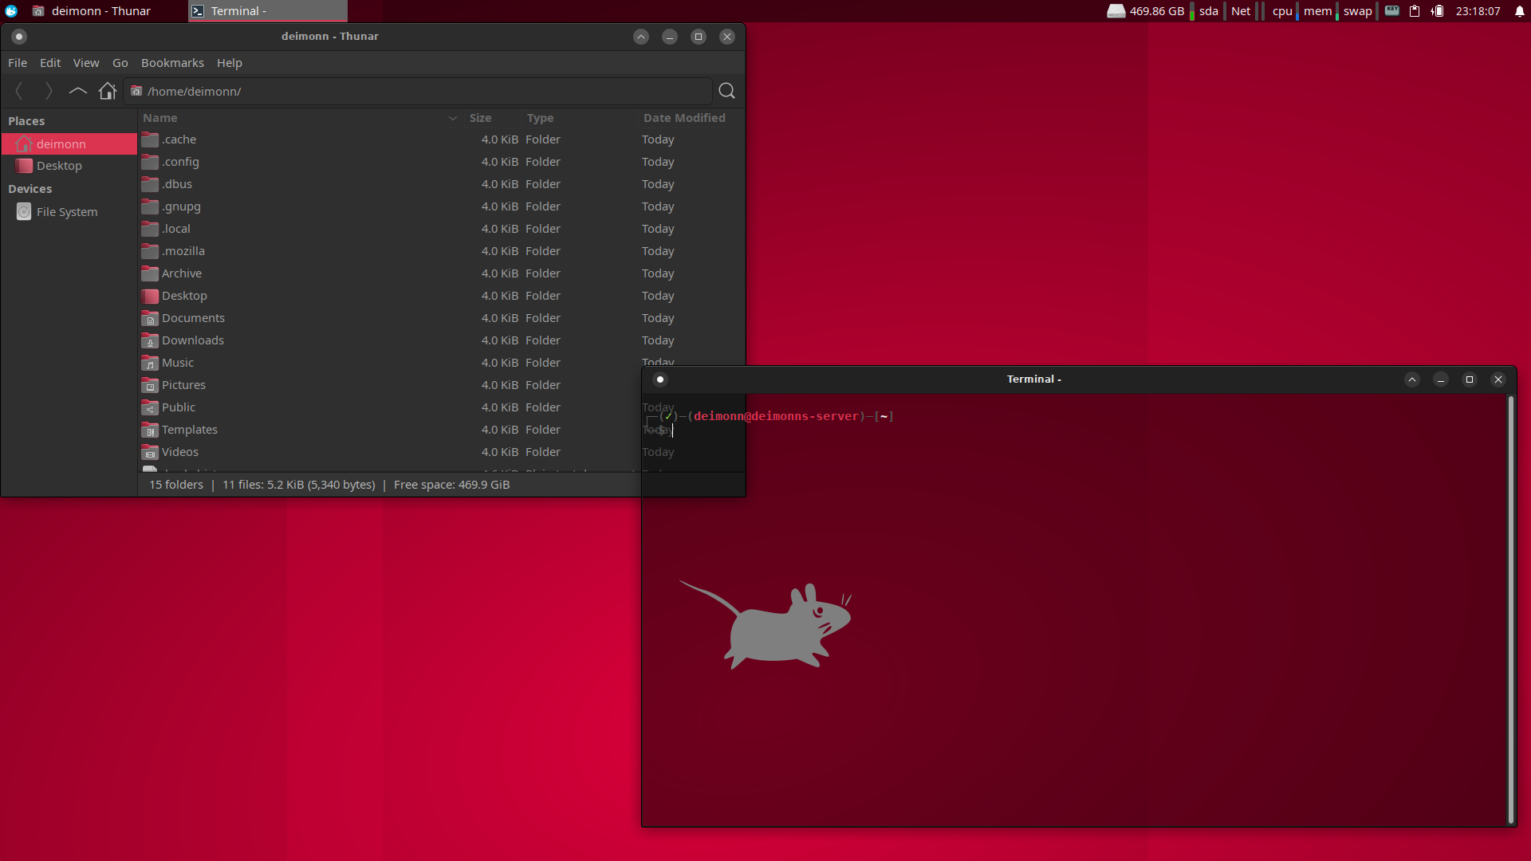Open the View menu

point(86,63)
